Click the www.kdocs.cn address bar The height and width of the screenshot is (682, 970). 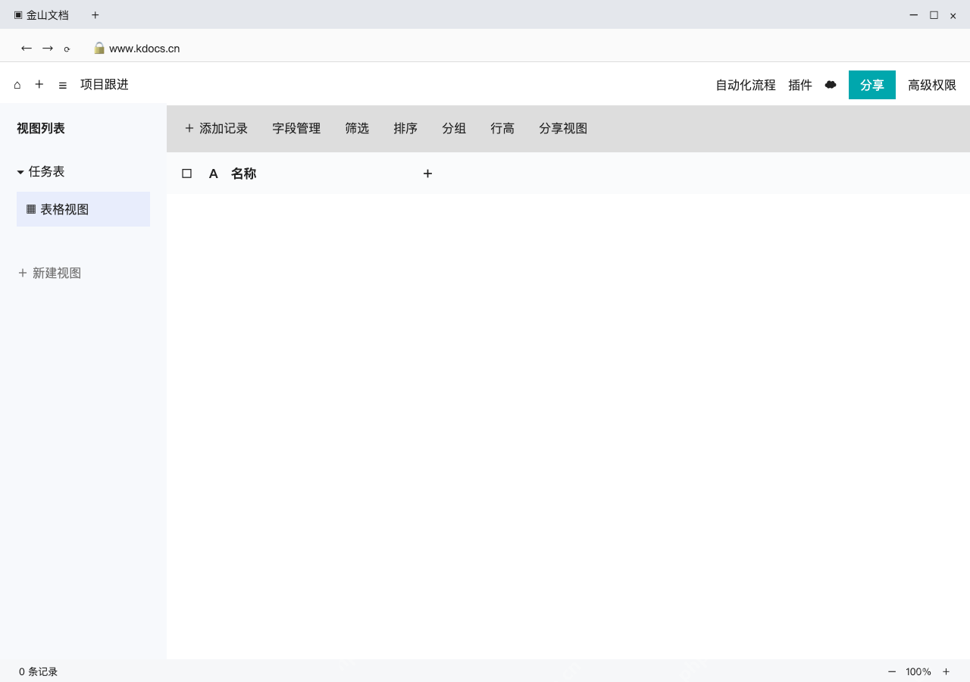coord(145,48)
